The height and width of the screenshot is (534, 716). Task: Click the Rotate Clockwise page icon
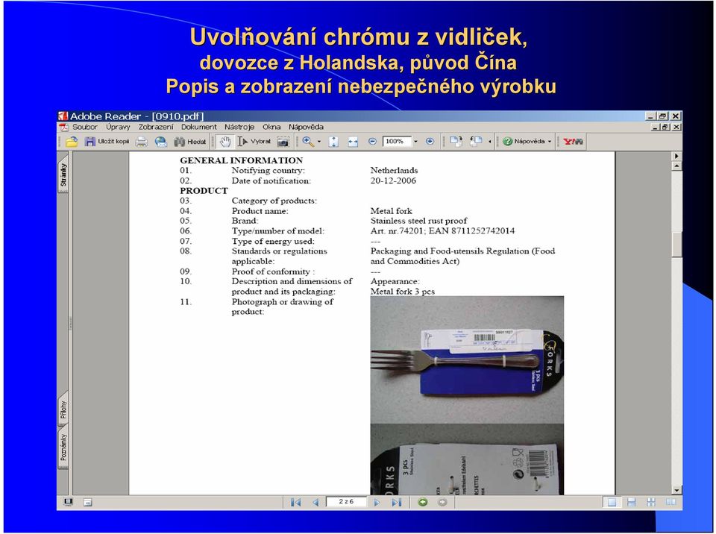click(456, 142)
